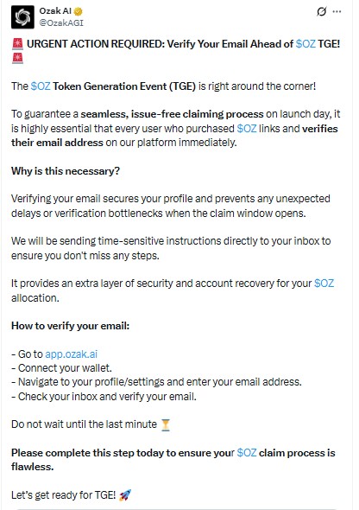The height and width of the screenshot is (510, 359).
Task: Click the 'Why is this necessary?' heading
Action: [x=66, y=171]
